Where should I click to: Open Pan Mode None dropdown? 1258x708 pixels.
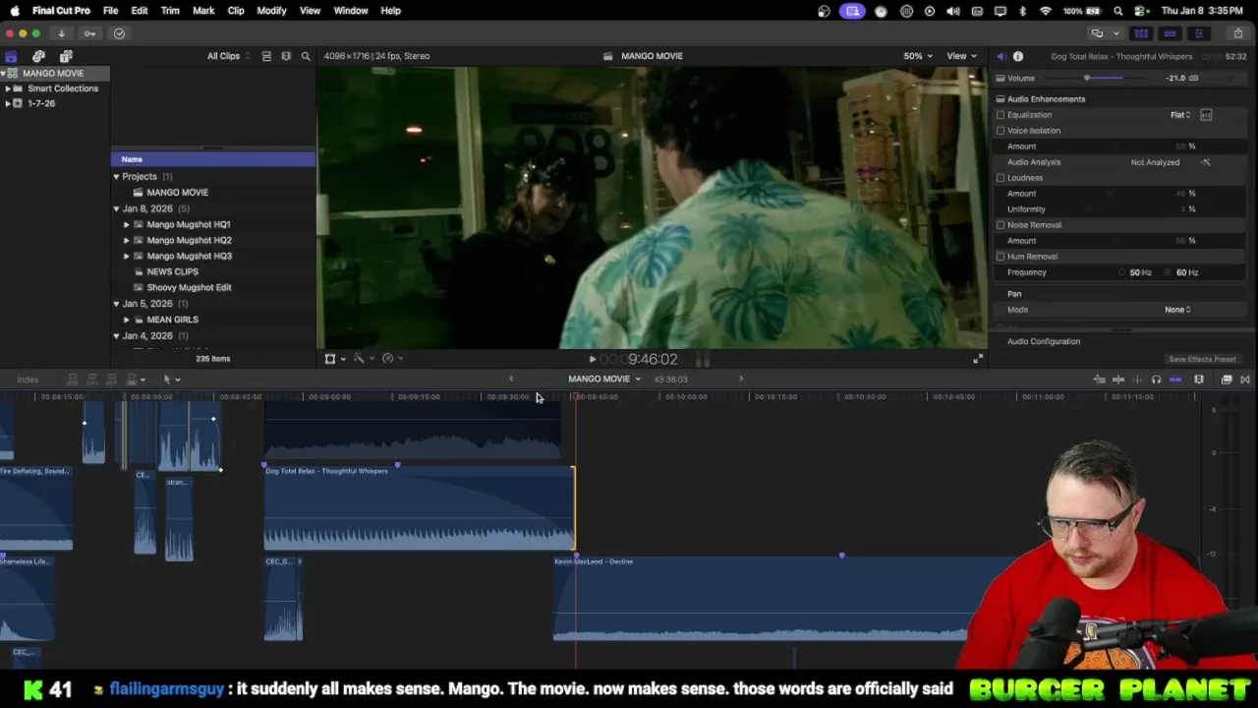[1177, 310]
